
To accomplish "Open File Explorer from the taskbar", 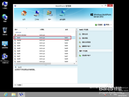I will coord(13,95).
